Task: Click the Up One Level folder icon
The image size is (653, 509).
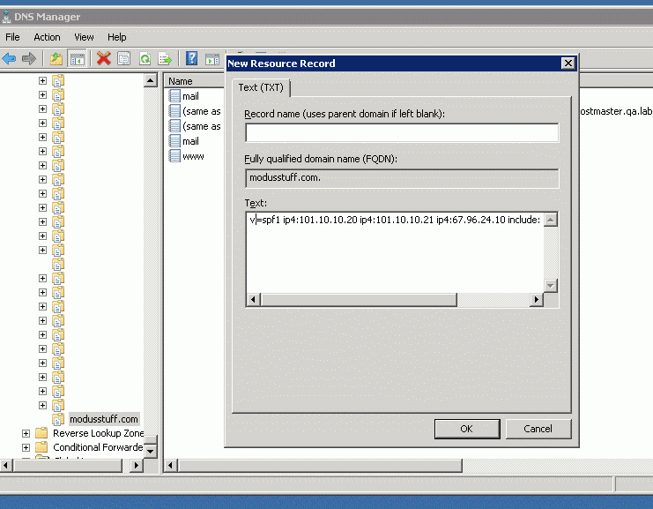Action: pyautogui.click(x=56, y=58)
